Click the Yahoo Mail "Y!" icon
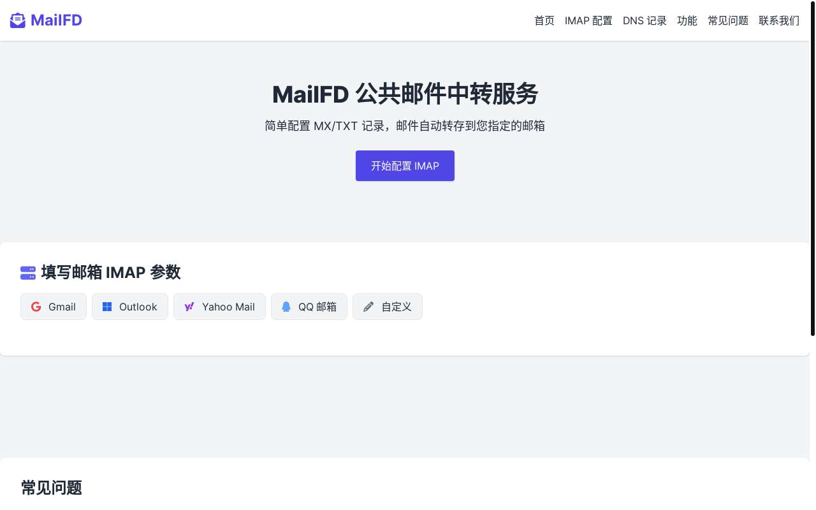 (189, 307)
